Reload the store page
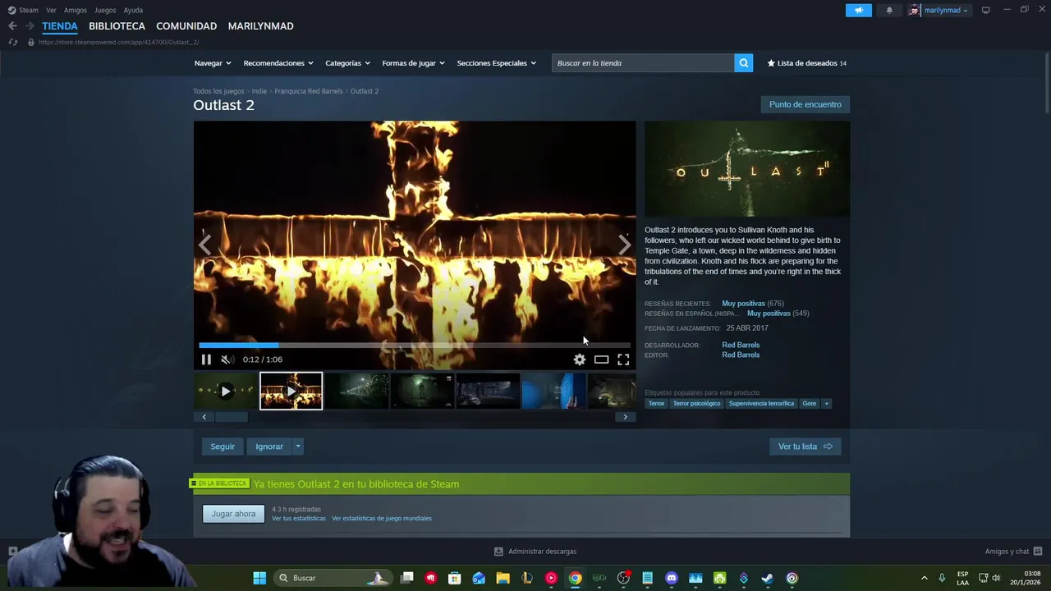The height and width of the screenshot is (591, 1051). pos(12,42)
